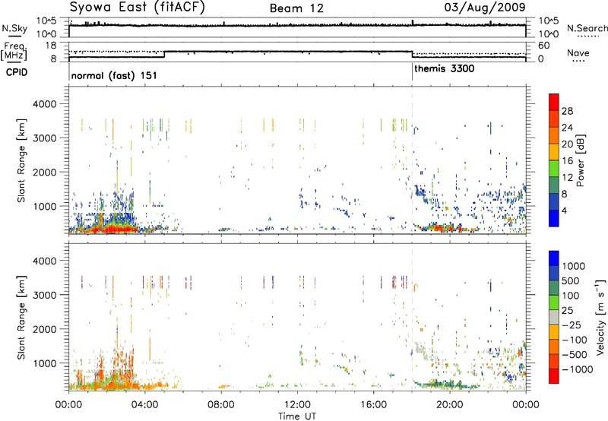Select the '4000' range tick in power panel
Image resolution: width=608 pixels, height=421 pixels.
[44, 104]
